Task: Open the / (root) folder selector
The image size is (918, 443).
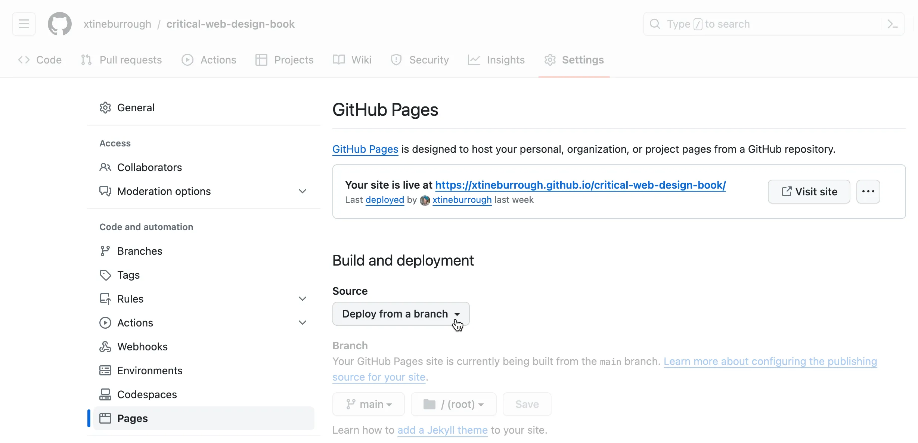Action: coord(453,404)
